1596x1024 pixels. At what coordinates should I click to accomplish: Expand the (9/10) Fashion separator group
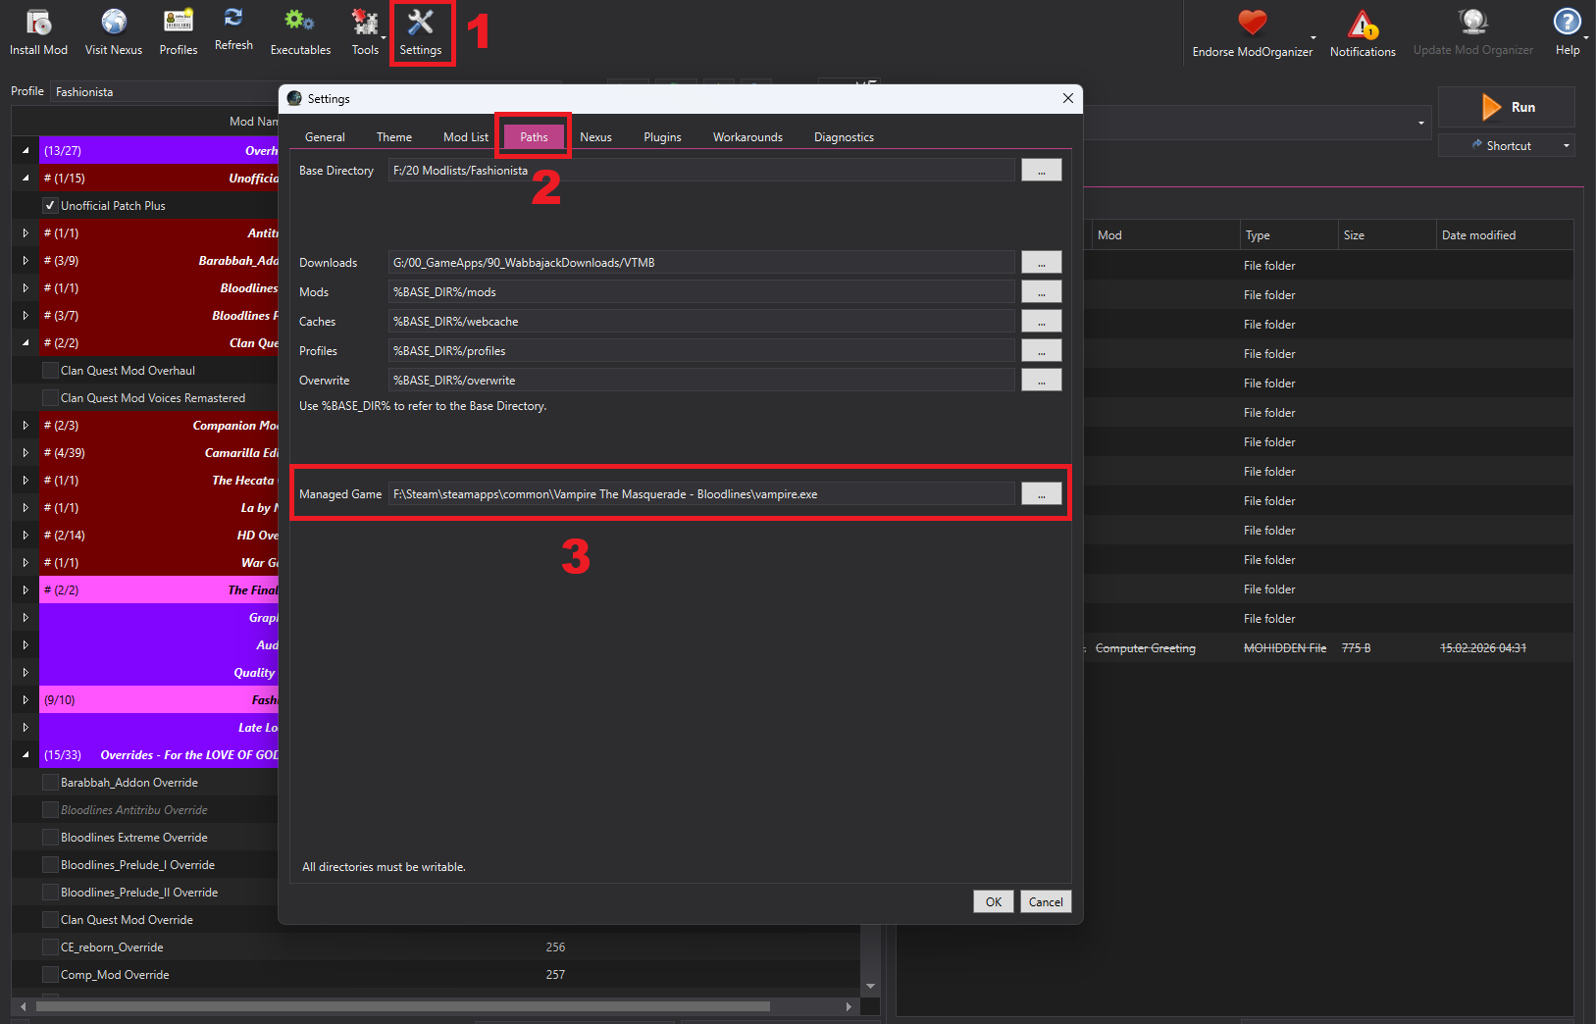[26, 700]
